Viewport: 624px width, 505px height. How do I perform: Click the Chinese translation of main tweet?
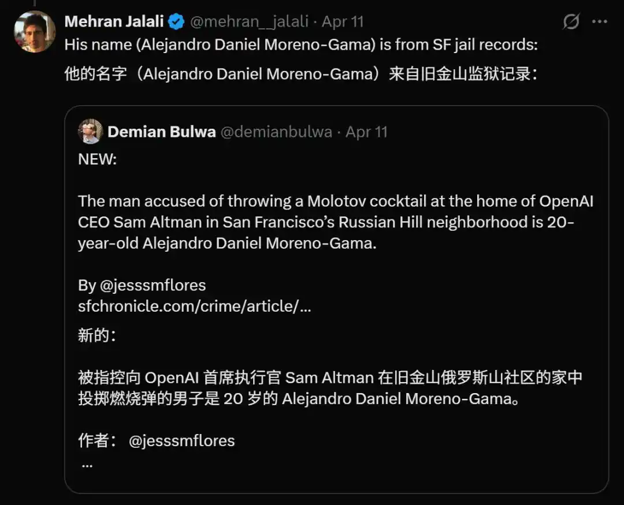click(x=301, y=74)
